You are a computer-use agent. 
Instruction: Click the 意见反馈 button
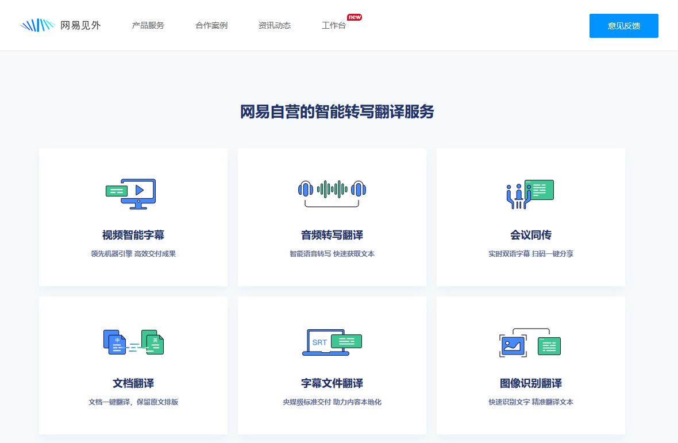[x=623, y=26]
